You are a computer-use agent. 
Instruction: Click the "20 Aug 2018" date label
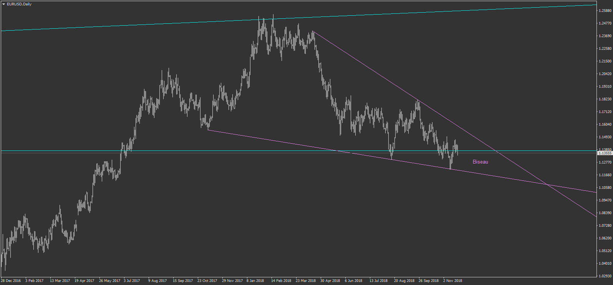click(404, 281)
